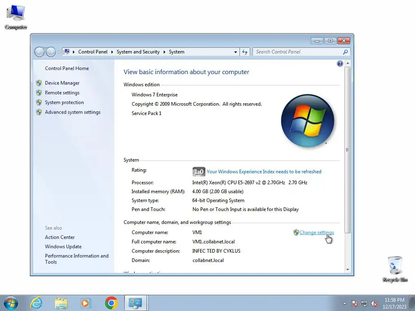Image resolution: width=415 pixels, height=311 pixels.
Task: Click the Show desktop button
Action: click(x=412, y=303)
